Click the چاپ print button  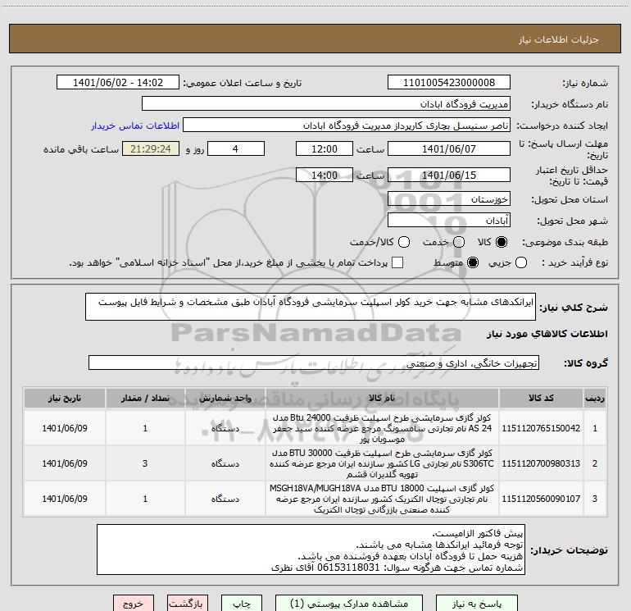coord(242,604)
